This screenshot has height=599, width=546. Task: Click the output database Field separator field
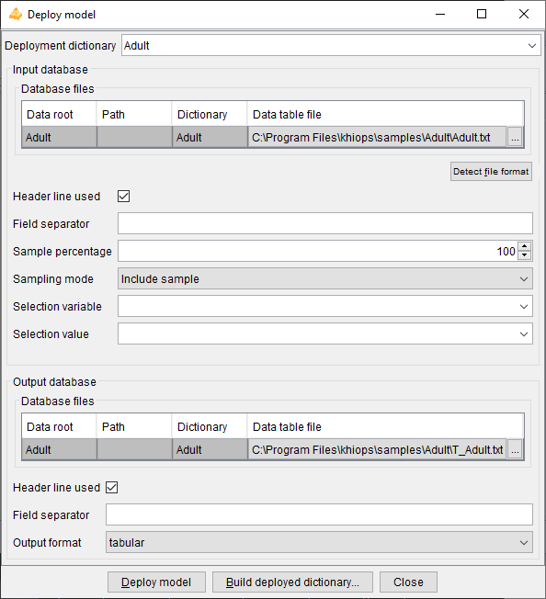[319, 515]
